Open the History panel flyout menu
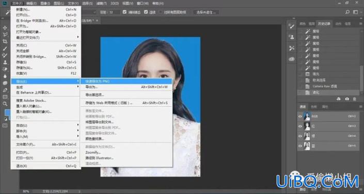The width and height of the screenshot is (364, 194). 360,24
